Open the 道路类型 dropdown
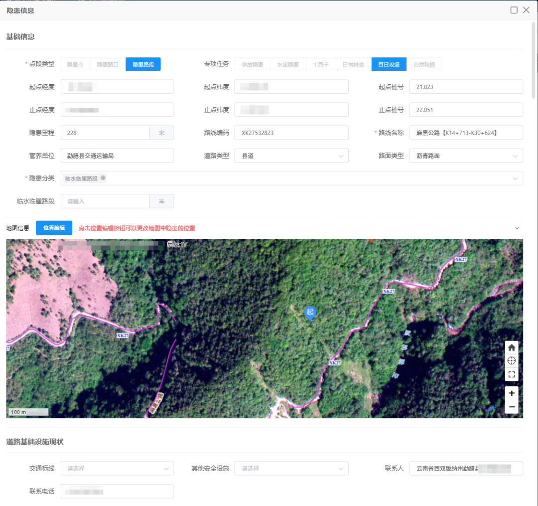The height and width of the screenshot is (506, 538). pyautogui.click(x=291, y=156)
